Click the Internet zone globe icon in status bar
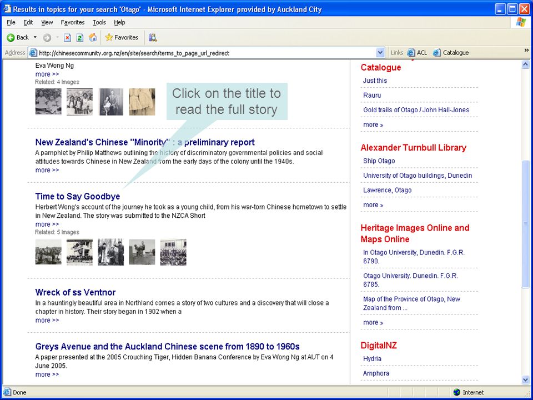Screen dimensions: 533x400 point(457,393)
